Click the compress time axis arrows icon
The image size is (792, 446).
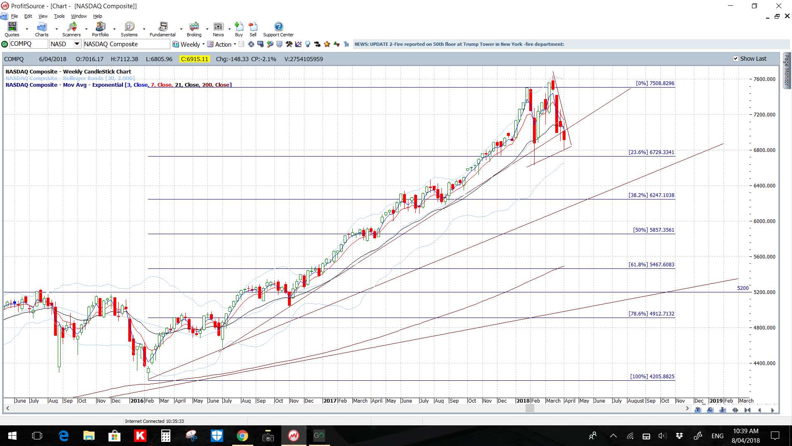pos(747,410)
